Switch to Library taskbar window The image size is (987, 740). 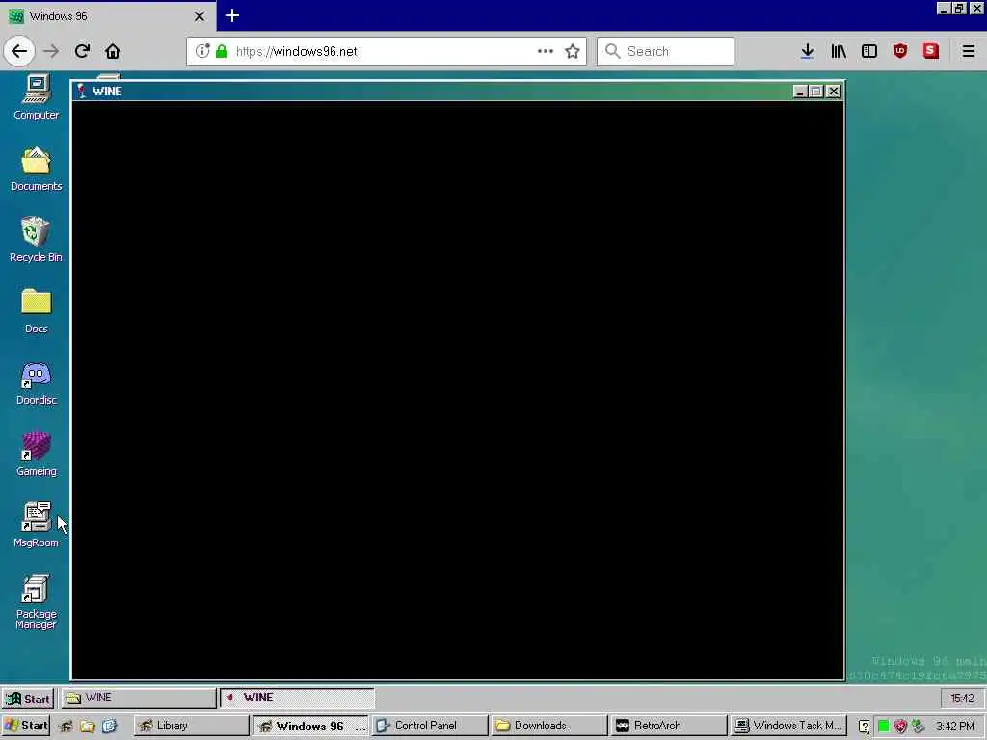pos(192,726)
